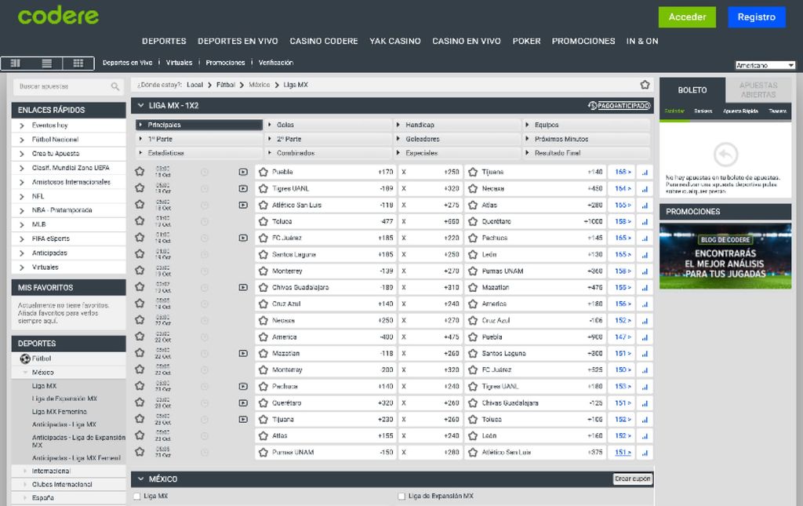
Task: Open stats chart icon for Cruz Azul row
Action: point(645,304)
